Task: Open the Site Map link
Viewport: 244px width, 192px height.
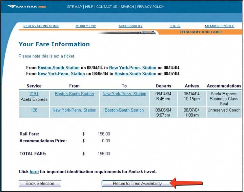Action: (x=74, y=7)
